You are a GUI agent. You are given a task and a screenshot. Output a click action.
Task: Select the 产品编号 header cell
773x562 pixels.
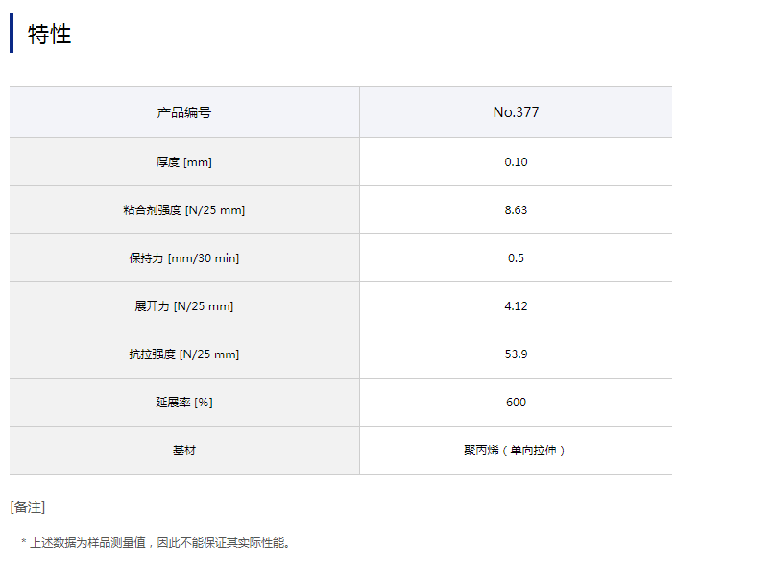[x=184, y=112]
